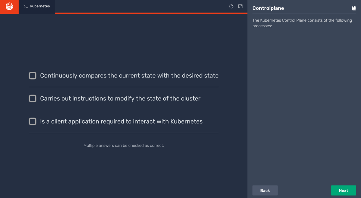Open the book icon beside Controlplane
This screenshot has height=198, width=361.
click(354, 8)
